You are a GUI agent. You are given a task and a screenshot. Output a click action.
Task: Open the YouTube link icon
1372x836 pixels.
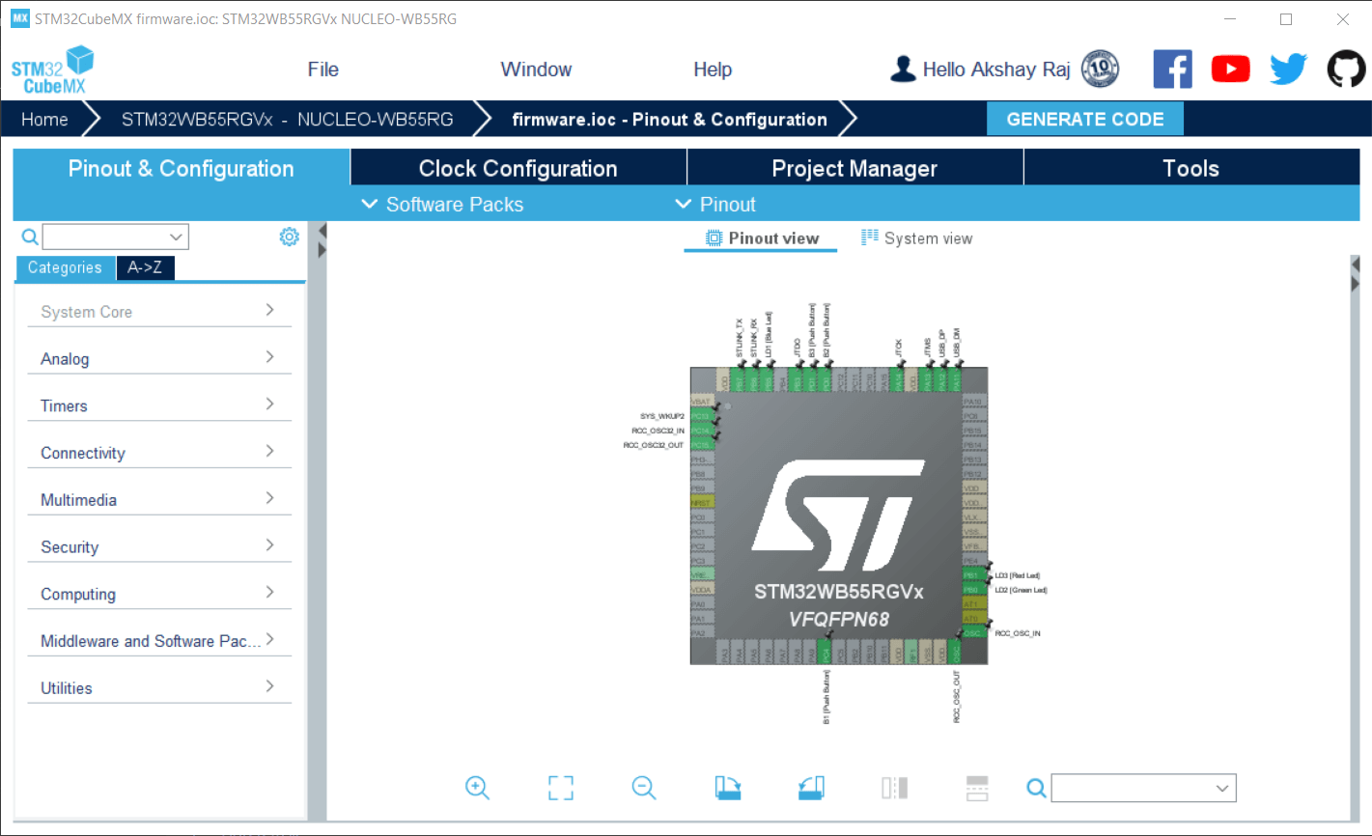pyautogui.click(x=1230, y=70)
